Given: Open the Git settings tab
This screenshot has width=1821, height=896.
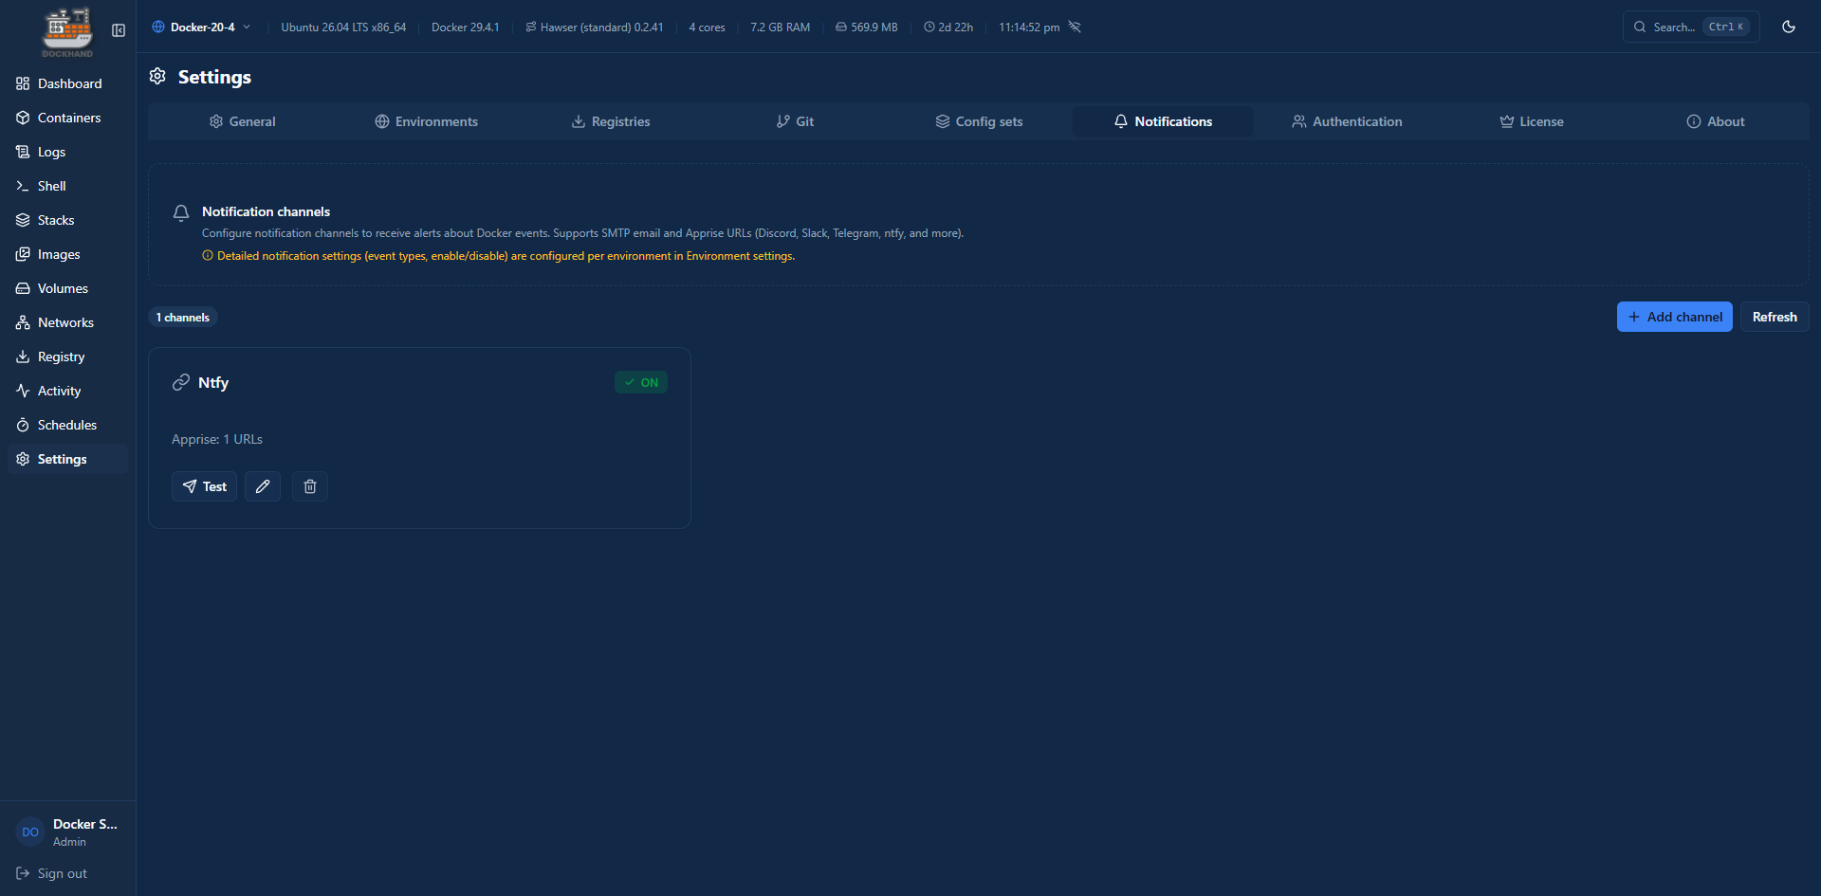Looking at the screenshot, I should [795, 121].
